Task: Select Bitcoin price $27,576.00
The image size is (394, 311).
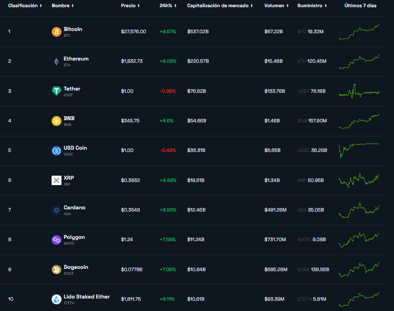Action: click(133, 32)
